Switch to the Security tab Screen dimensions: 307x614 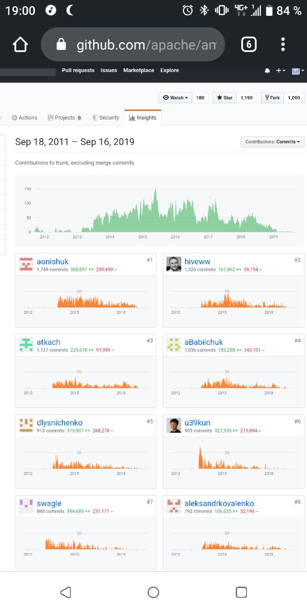click(x=106, y=118)
